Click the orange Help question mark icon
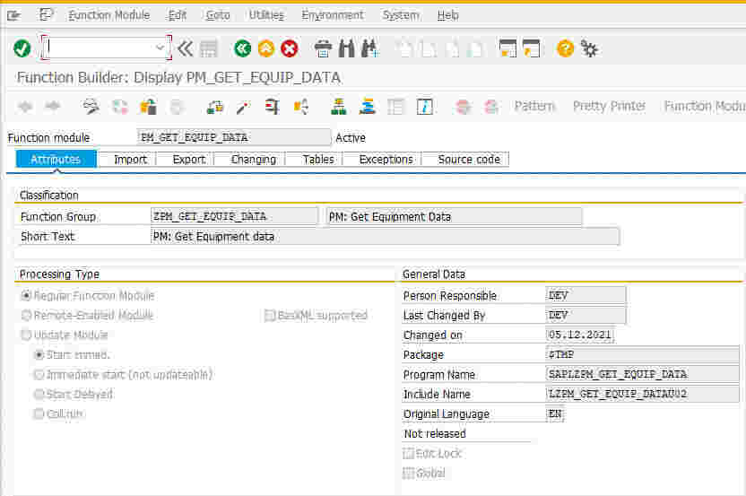The image size is (746, 496). tap(565, 48)
